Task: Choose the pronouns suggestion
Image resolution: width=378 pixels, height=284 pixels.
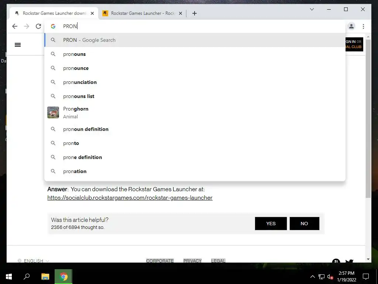Action: (195, 54)
